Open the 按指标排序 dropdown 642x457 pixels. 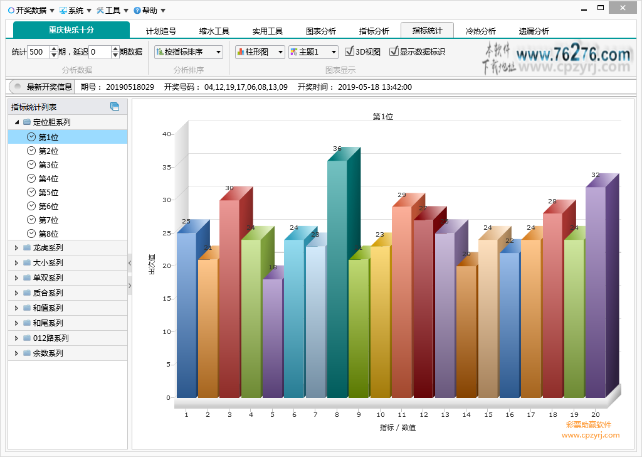point(218,52)
